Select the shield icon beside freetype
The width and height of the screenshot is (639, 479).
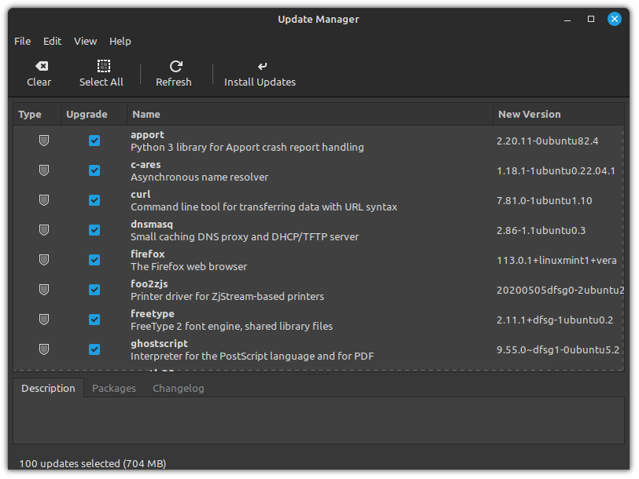(43, 320)
